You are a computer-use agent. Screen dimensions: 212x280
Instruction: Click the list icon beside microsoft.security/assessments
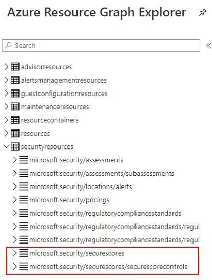24,160
